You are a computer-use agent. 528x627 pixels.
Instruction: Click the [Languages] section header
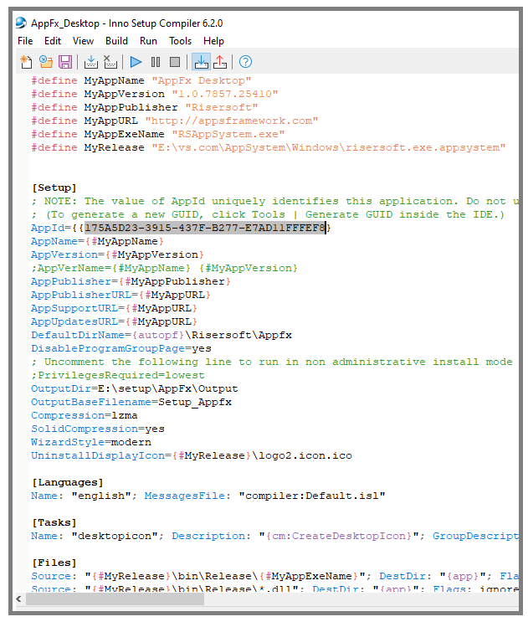[68, 483]
